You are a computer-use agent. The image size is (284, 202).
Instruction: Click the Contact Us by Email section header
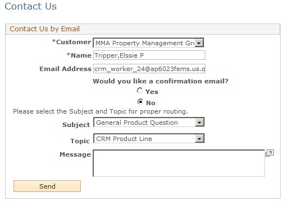(x=45, y=29)
